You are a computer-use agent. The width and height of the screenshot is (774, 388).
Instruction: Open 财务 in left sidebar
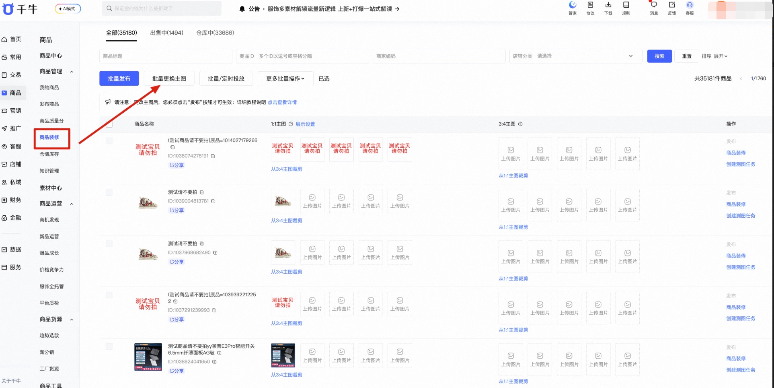(x=12, y=200)
